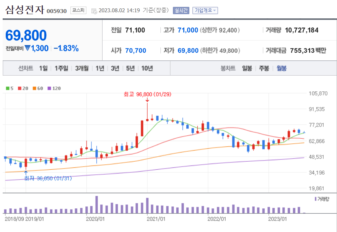Image resolution: width=337 pixels, height=232 pixels.
Task: Click the 19,861 price axis label
Action: 317,188
